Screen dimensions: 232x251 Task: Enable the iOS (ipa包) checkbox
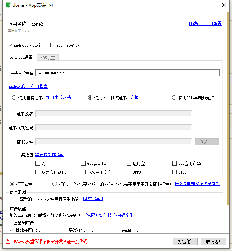(x=52, y=45)
